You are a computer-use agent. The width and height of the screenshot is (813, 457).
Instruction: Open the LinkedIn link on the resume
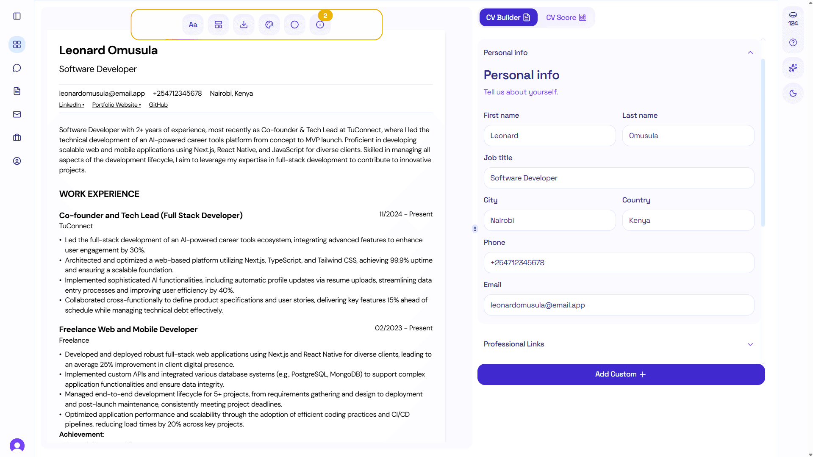[x=70, y=105]
